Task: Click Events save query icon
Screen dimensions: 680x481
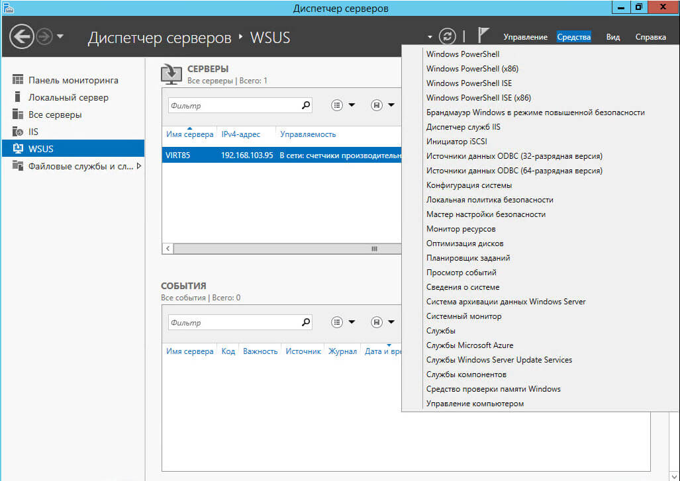Action: [377, 322]
